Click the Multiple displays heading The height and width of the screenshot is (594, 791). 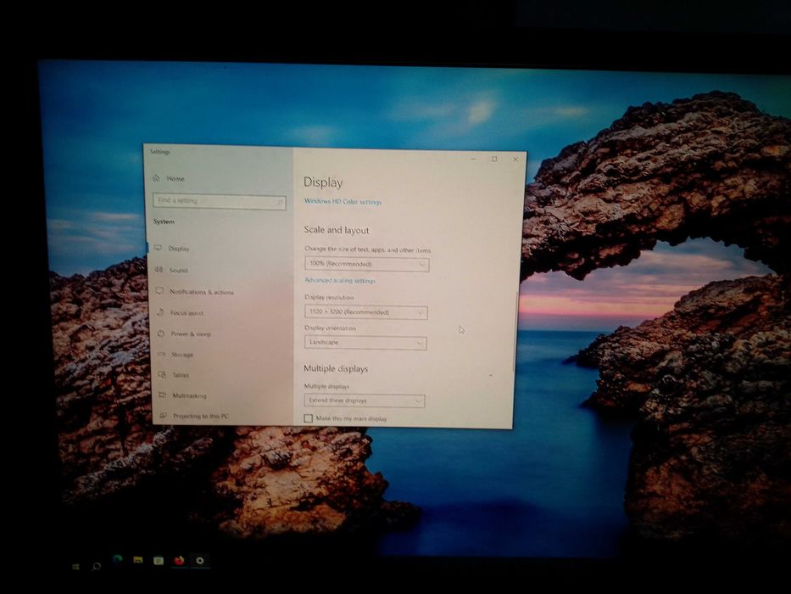[336, 368]
